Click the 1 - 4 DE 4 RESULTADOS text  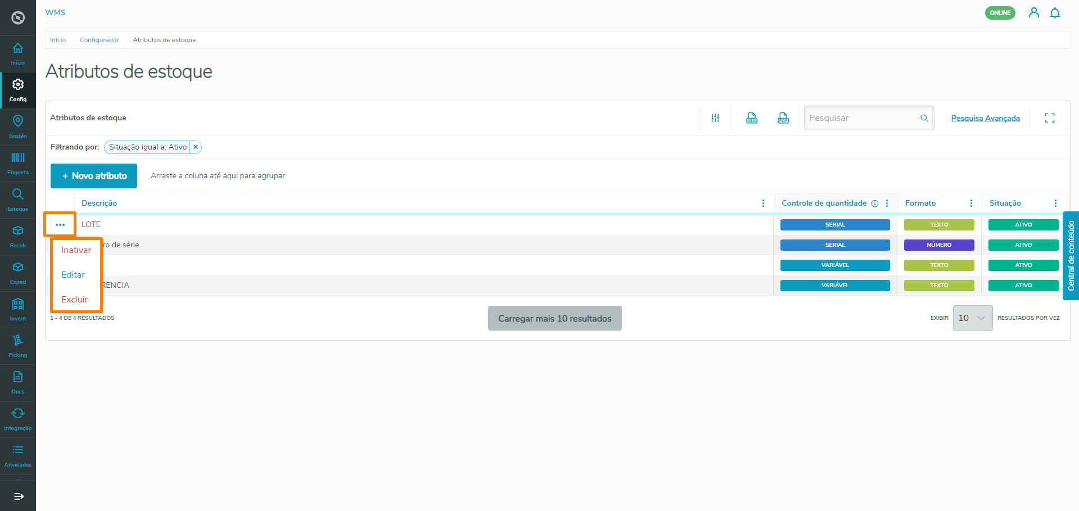tap(82, 318)
